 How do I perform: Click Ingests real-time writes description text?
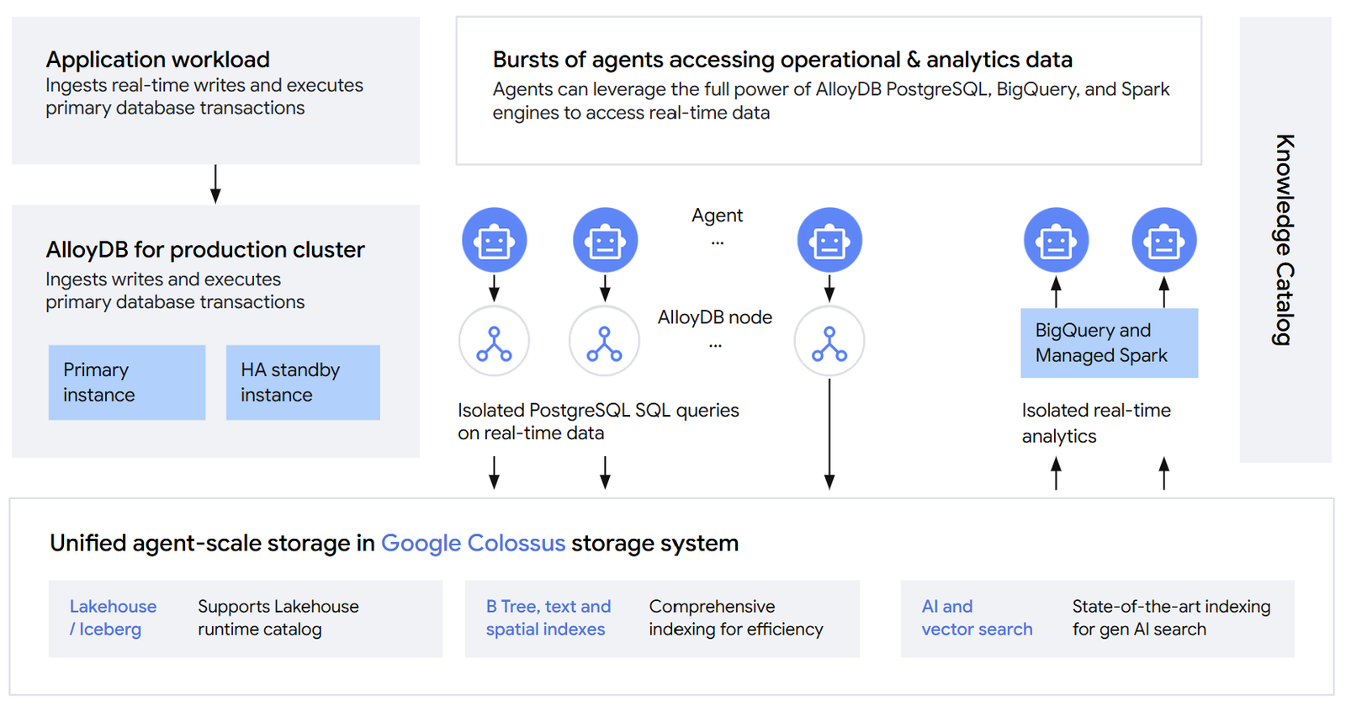tap(204, 97)
